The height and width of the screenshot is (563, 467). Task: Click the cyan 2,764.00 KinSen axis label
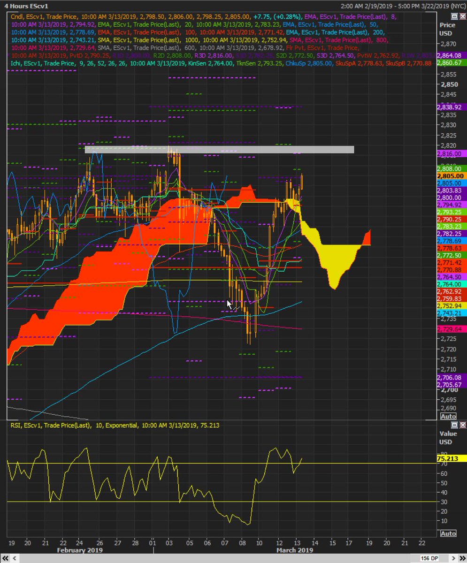(x=451, y=284)
